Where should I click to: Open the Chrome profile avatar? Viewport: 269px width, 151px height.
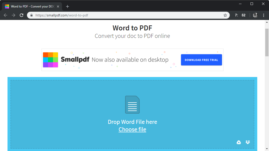[255, 15]
